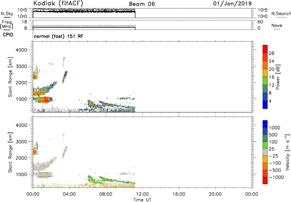Click the 12:00 time axis label

[142, 194]
